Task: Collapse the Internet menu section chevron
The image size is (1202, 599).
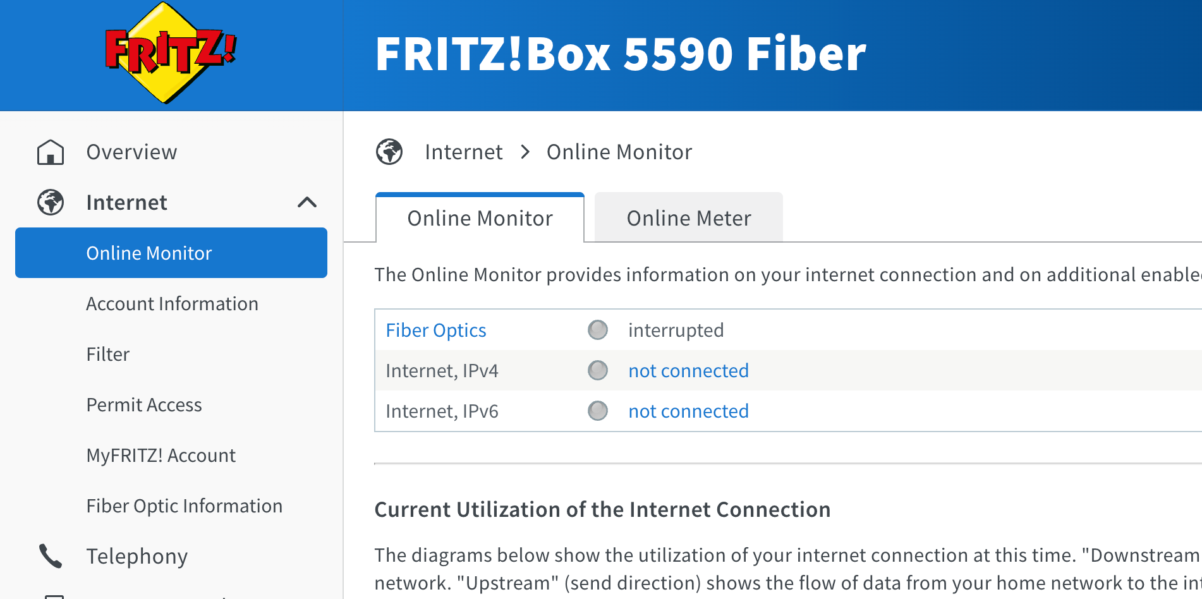Action: click(x=307, y=202)
